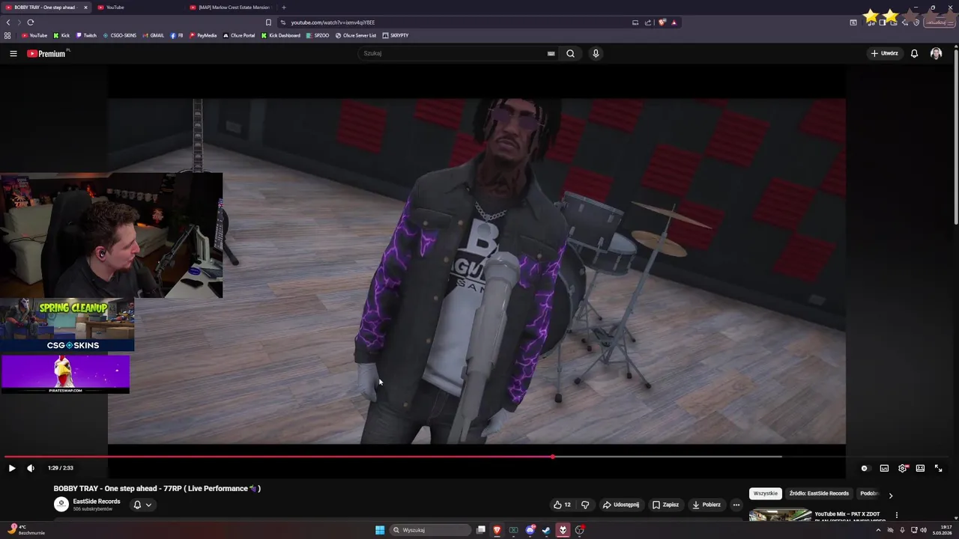Click the Szukaj search field

[x=453, y=53]
